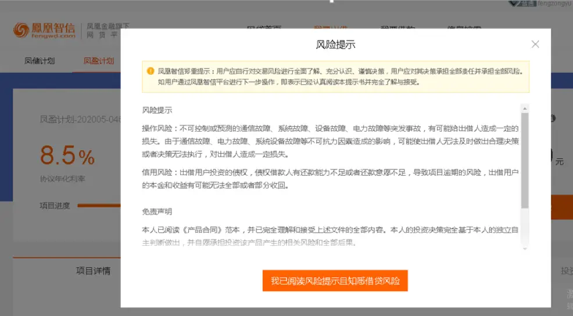This screenshot has width=573, height=316.
Task: Click 协议年化利率 label
Action: 63,179
